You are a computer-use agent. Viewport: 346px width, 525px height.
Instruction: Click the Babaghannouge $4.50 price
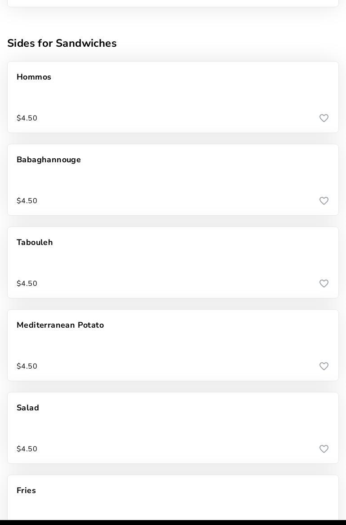click(x=27, y=201)
